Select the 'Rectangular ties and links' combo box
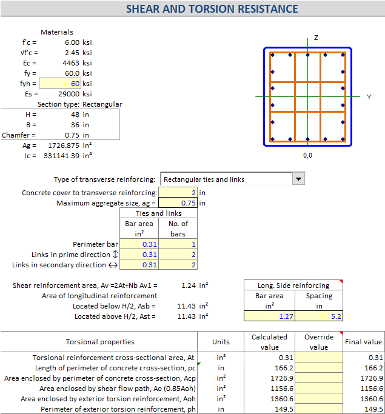Screen dimensions: 385x414 (232, 179)
